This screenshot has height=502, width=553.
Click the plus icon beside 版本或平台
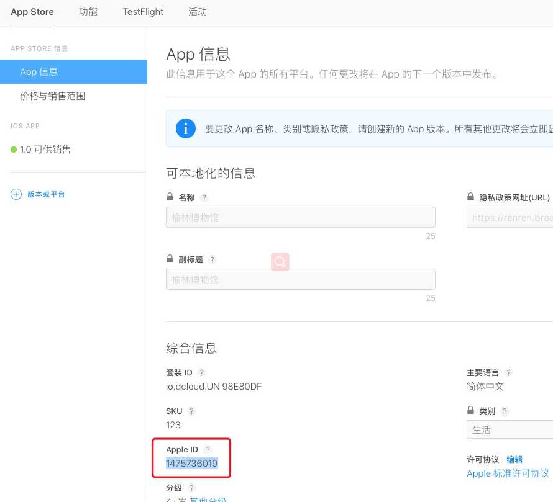(x=16, y=194)
